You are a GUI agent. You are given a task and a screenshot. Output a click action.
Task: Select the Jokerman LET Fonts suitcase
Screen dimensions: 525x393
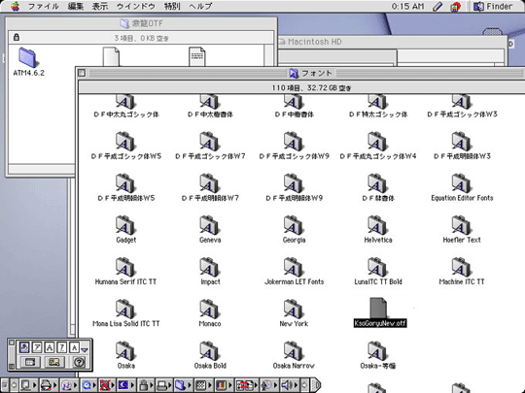pos(294,268)
